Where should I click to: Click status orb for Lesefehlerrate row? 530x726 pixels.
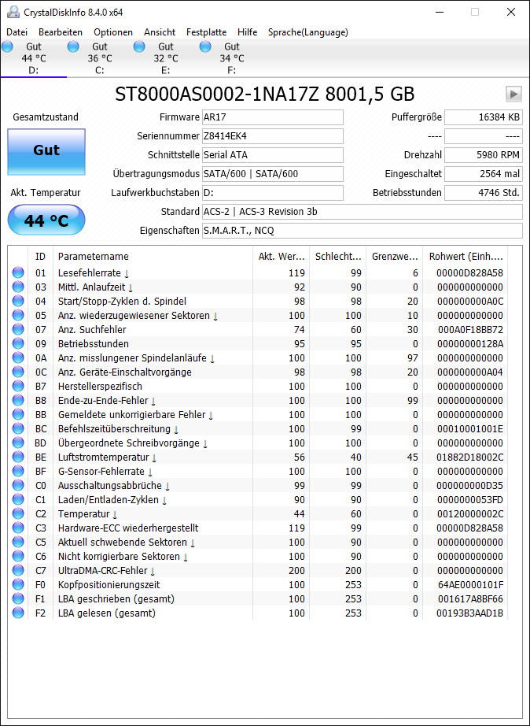18,272
